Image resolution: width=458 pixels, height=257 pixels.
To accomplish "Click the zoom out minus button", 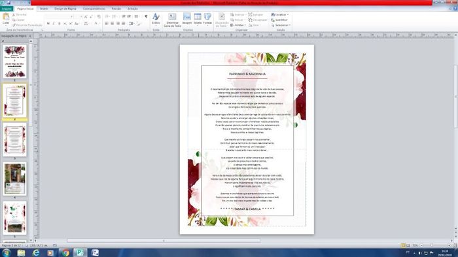I will point(421,245).
